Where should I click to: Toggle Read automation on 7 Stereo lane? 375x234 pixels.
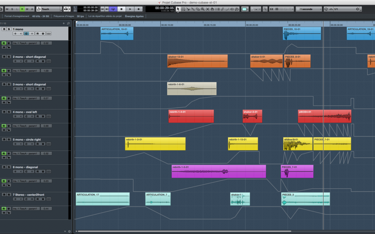[3, 209]
